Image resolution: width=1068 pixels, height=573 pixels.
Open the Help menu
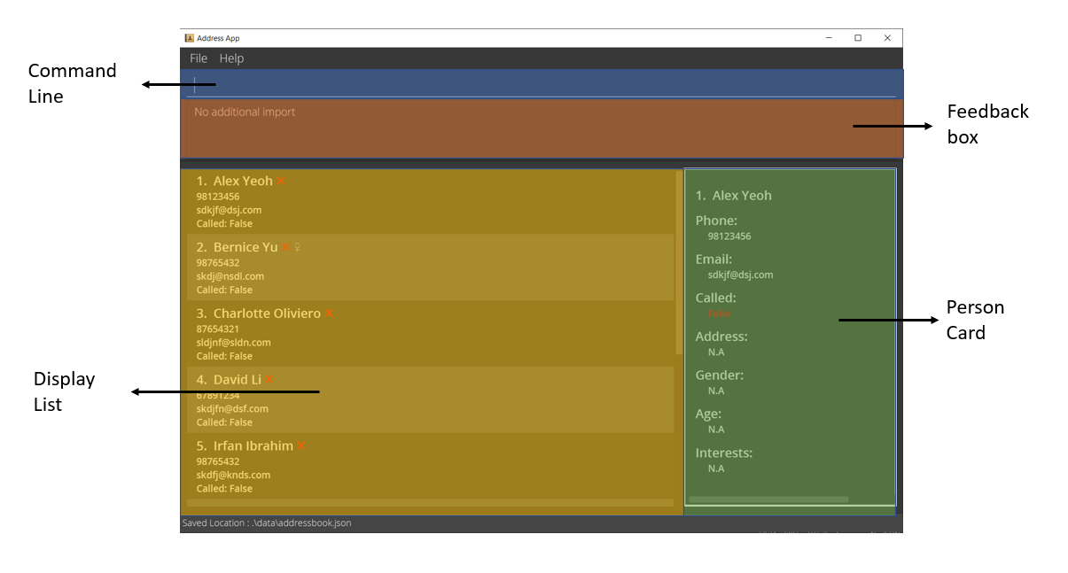[231, 58]
